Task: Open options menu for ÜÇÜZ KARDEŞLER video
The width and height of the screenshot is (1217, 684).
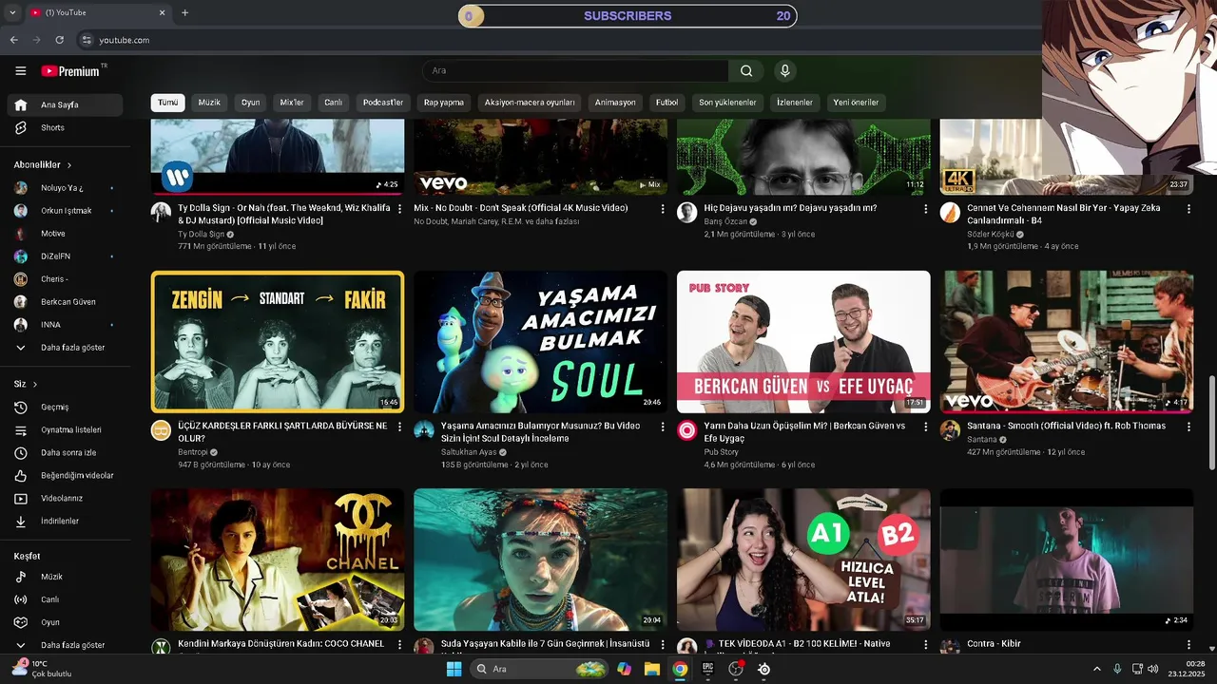Action: [399, 427]
